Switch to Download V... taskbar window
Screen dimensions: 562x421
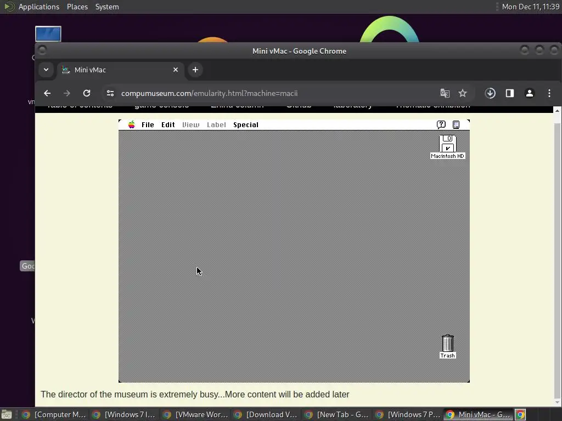click(x=266, y=414)
